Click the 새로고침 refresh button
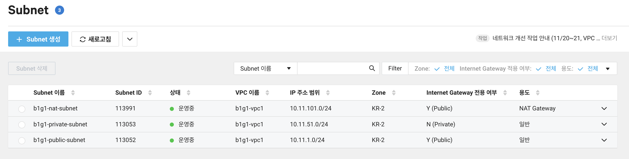629x159 pixels. click(x=95, y=39)
